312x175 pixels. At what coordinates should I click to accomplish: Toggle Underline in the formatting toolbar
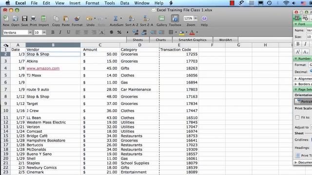coord(68,32)
